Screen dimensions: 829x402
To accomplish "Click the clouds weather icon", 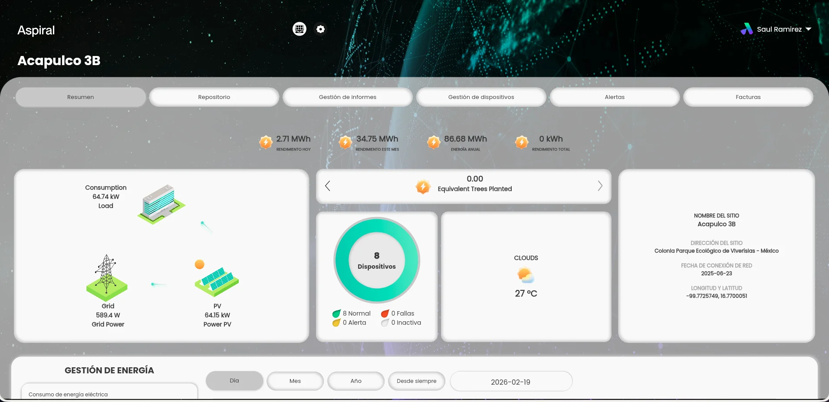I will (526, 275).
